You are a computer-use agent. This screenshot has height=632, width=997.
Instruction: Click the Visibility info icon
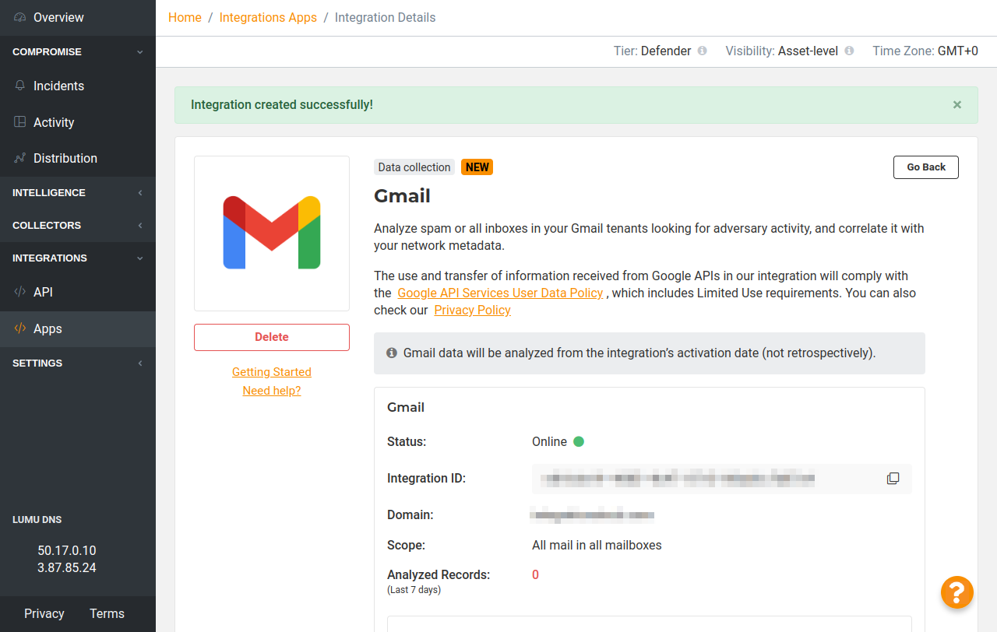(849, 51)
